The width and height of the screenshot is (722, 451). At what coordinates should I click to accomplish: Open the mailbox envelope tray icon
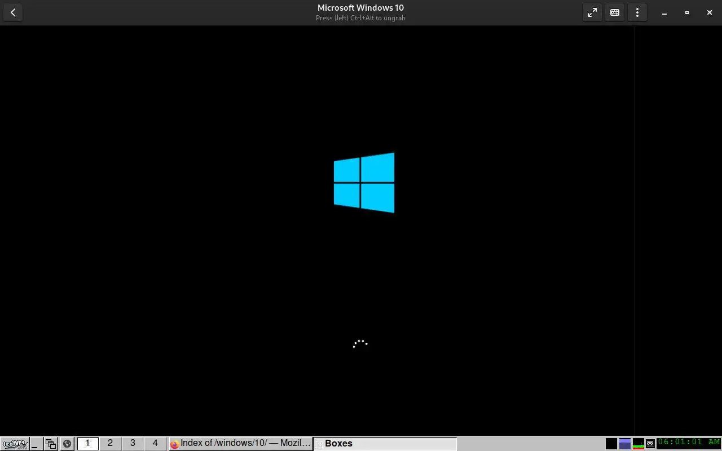point(650,444)
